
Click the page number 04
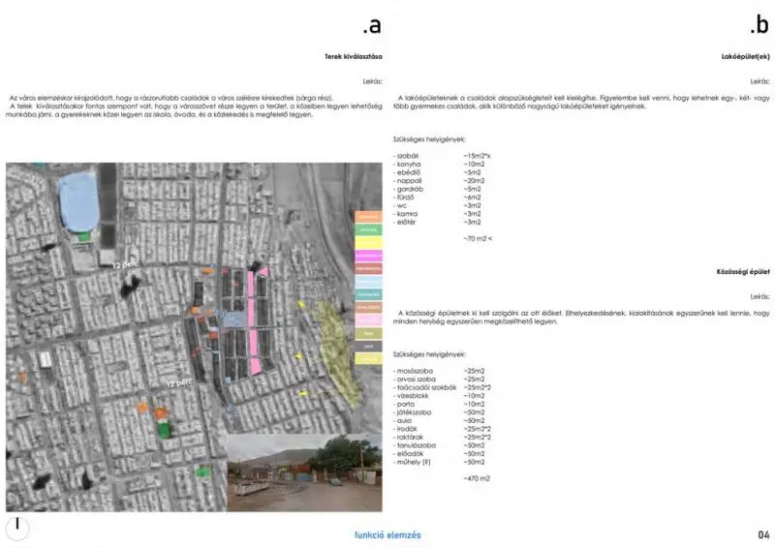[763, 534]
